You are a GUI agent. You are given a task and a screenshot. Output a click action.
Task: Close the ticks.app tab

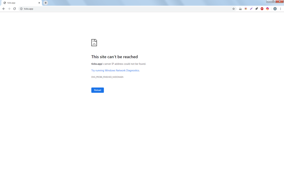(39, 3)
